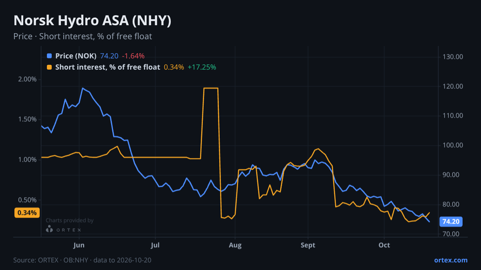Click the 1.50% left axis label
Image resolution: width=481 pixels, height=270 pixels.
click(x=28, y=120)
